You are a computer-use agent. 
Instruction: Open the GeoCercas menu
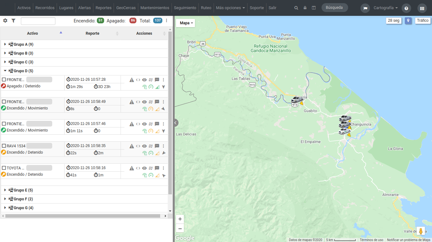[126, 8]
